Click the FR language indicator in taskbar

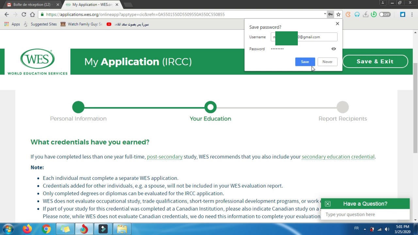point(356,228)
